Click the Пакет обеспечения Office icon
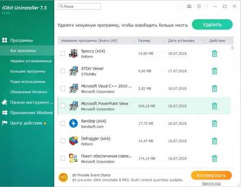The image size is (241, 187). 73,158
